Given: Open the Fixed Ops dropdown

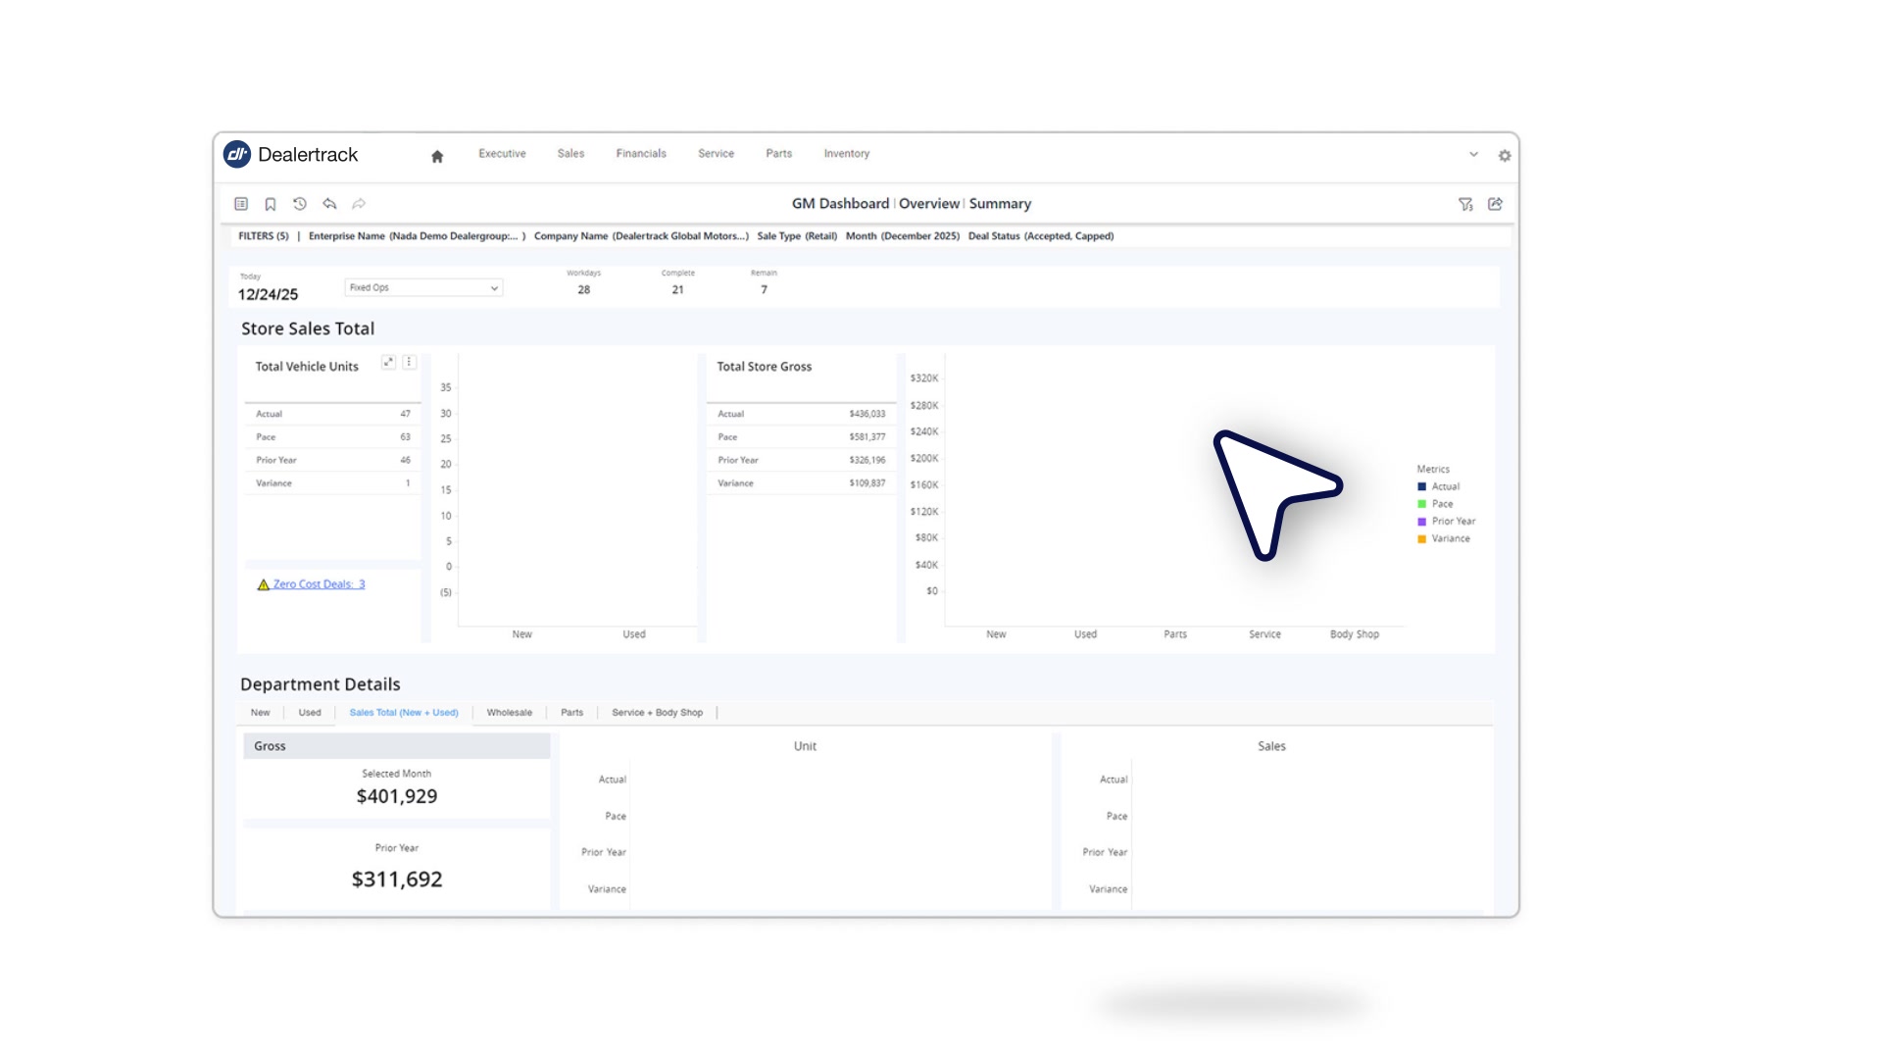Looking at the screenshot, I should [x=423, y=286].
